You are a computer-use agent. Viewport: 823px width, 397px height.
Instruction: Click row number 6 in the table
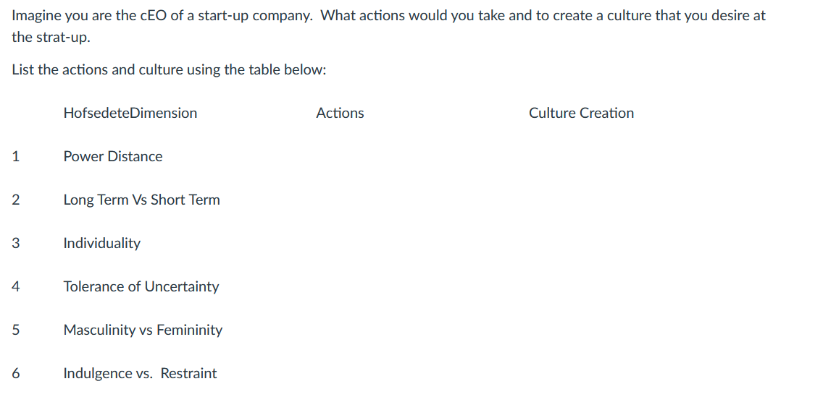(x=15, y=373)
